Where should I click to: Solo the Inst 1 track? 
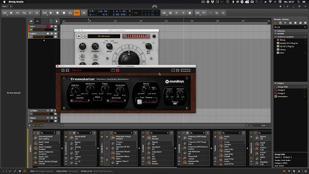(x=52, y=26)
